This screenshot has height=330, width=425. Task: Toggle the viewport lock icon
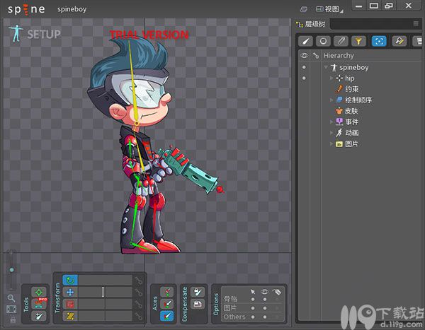point(13,320)
